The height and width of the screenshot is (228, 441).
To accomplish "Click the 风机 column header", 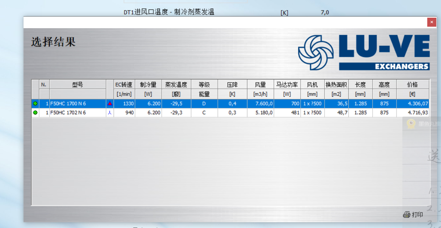I will 313,85.
